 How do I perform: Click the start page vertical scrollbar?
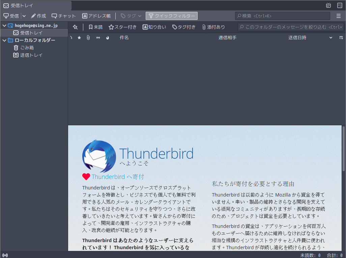[x=344, y=149]
